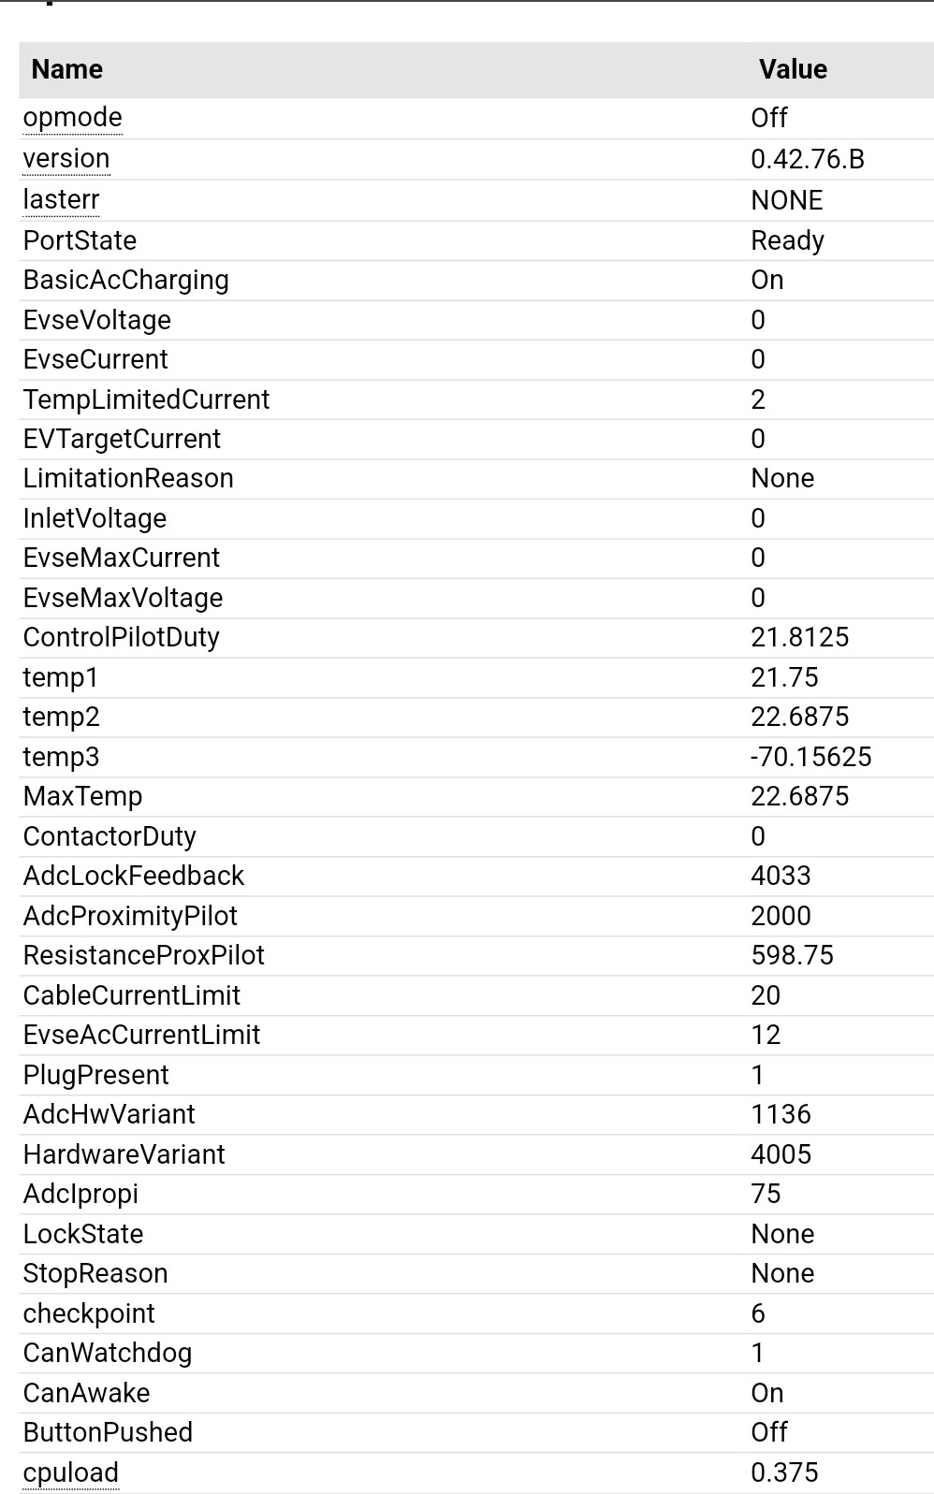Click the version value 0.42.76.B
Image resolution: width=934 pixels, height=1494 pixels.
[808, 159]
